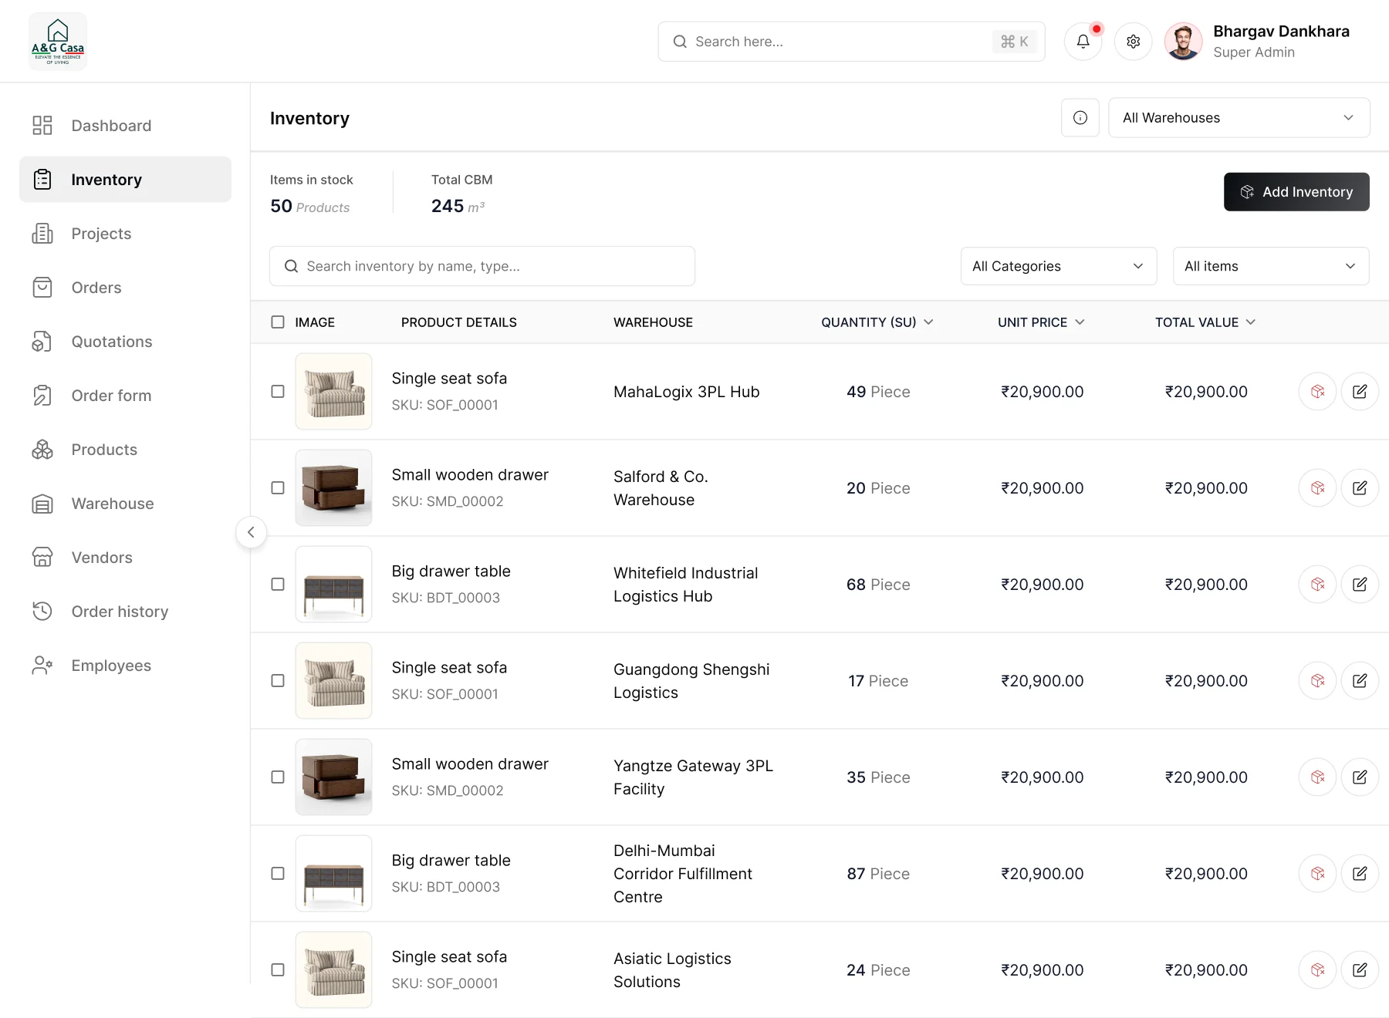The image size is (1389, 1018).
Task: Click red box icon for Delhi-Mumbai Corridor row
Action: pyautogui.click(x=1317, y=874)
